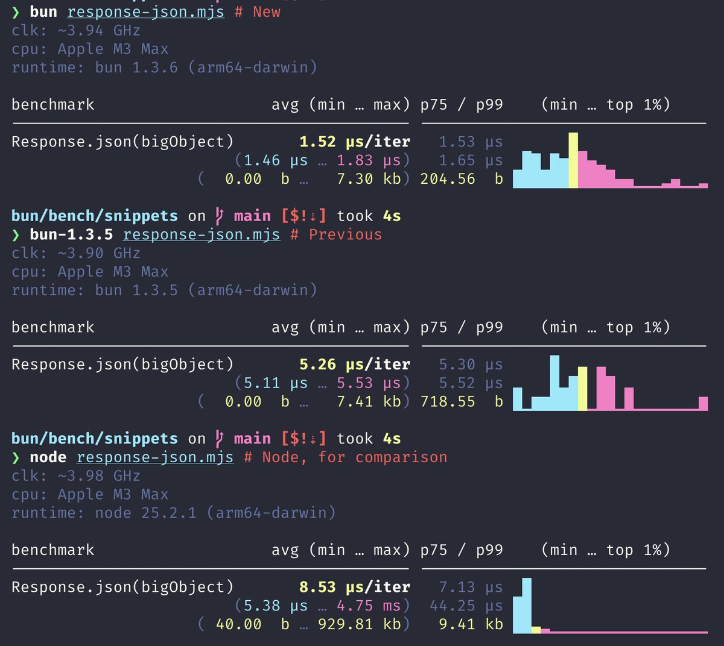
Task: Click the bun prompt arrow chevron
Action: click(16, 11)
